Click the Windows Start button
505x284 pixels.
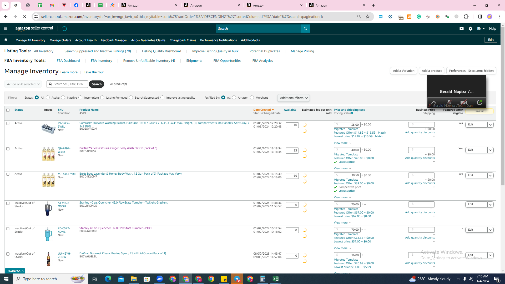click(x=6, y=279)
